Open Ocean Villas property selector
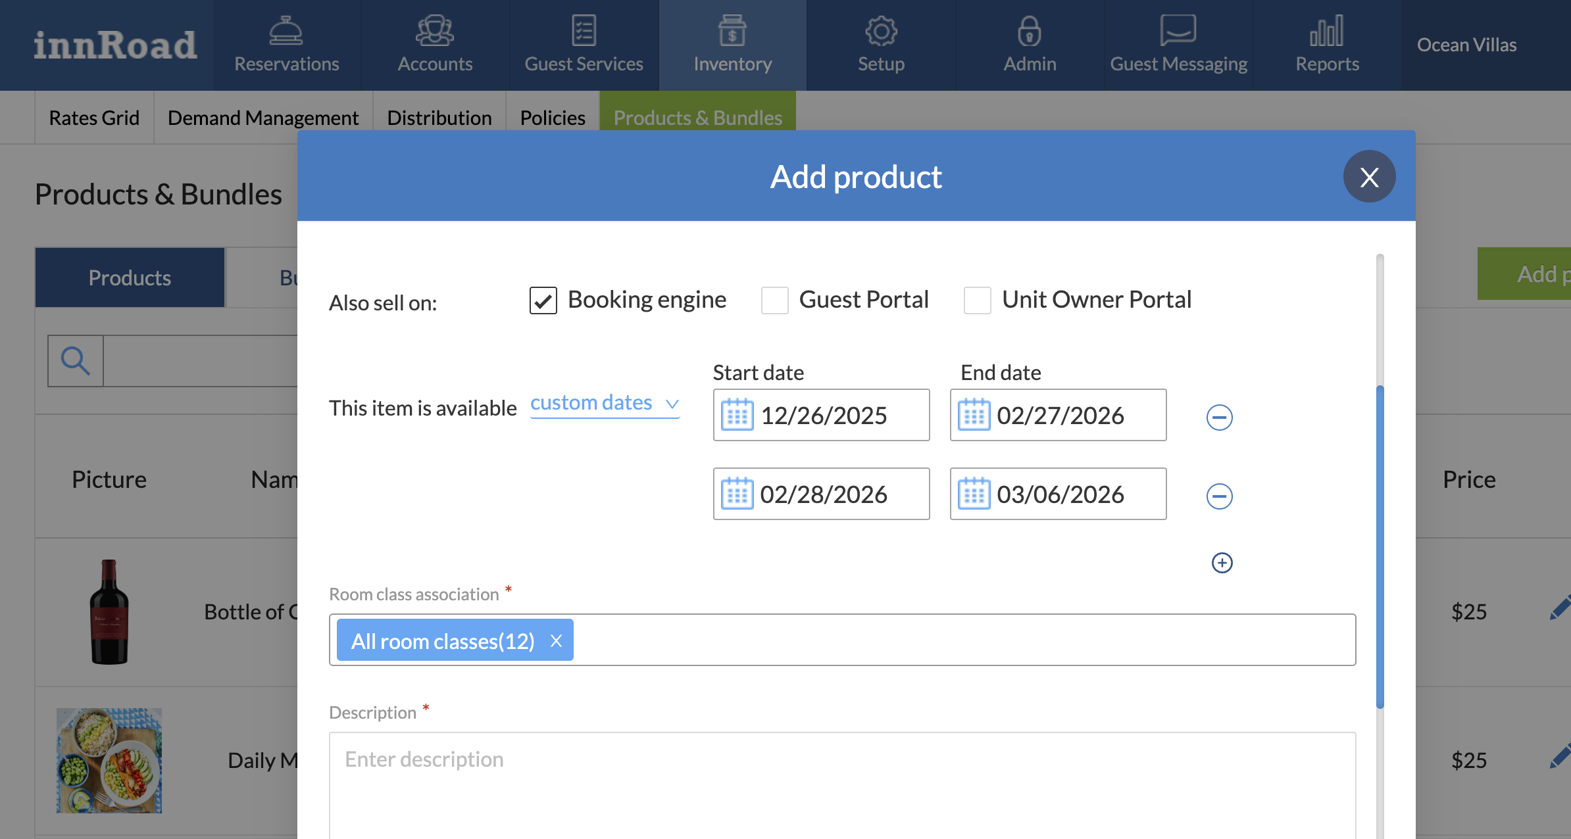This screenshot has width=1571, height=839. [1466, 45]
